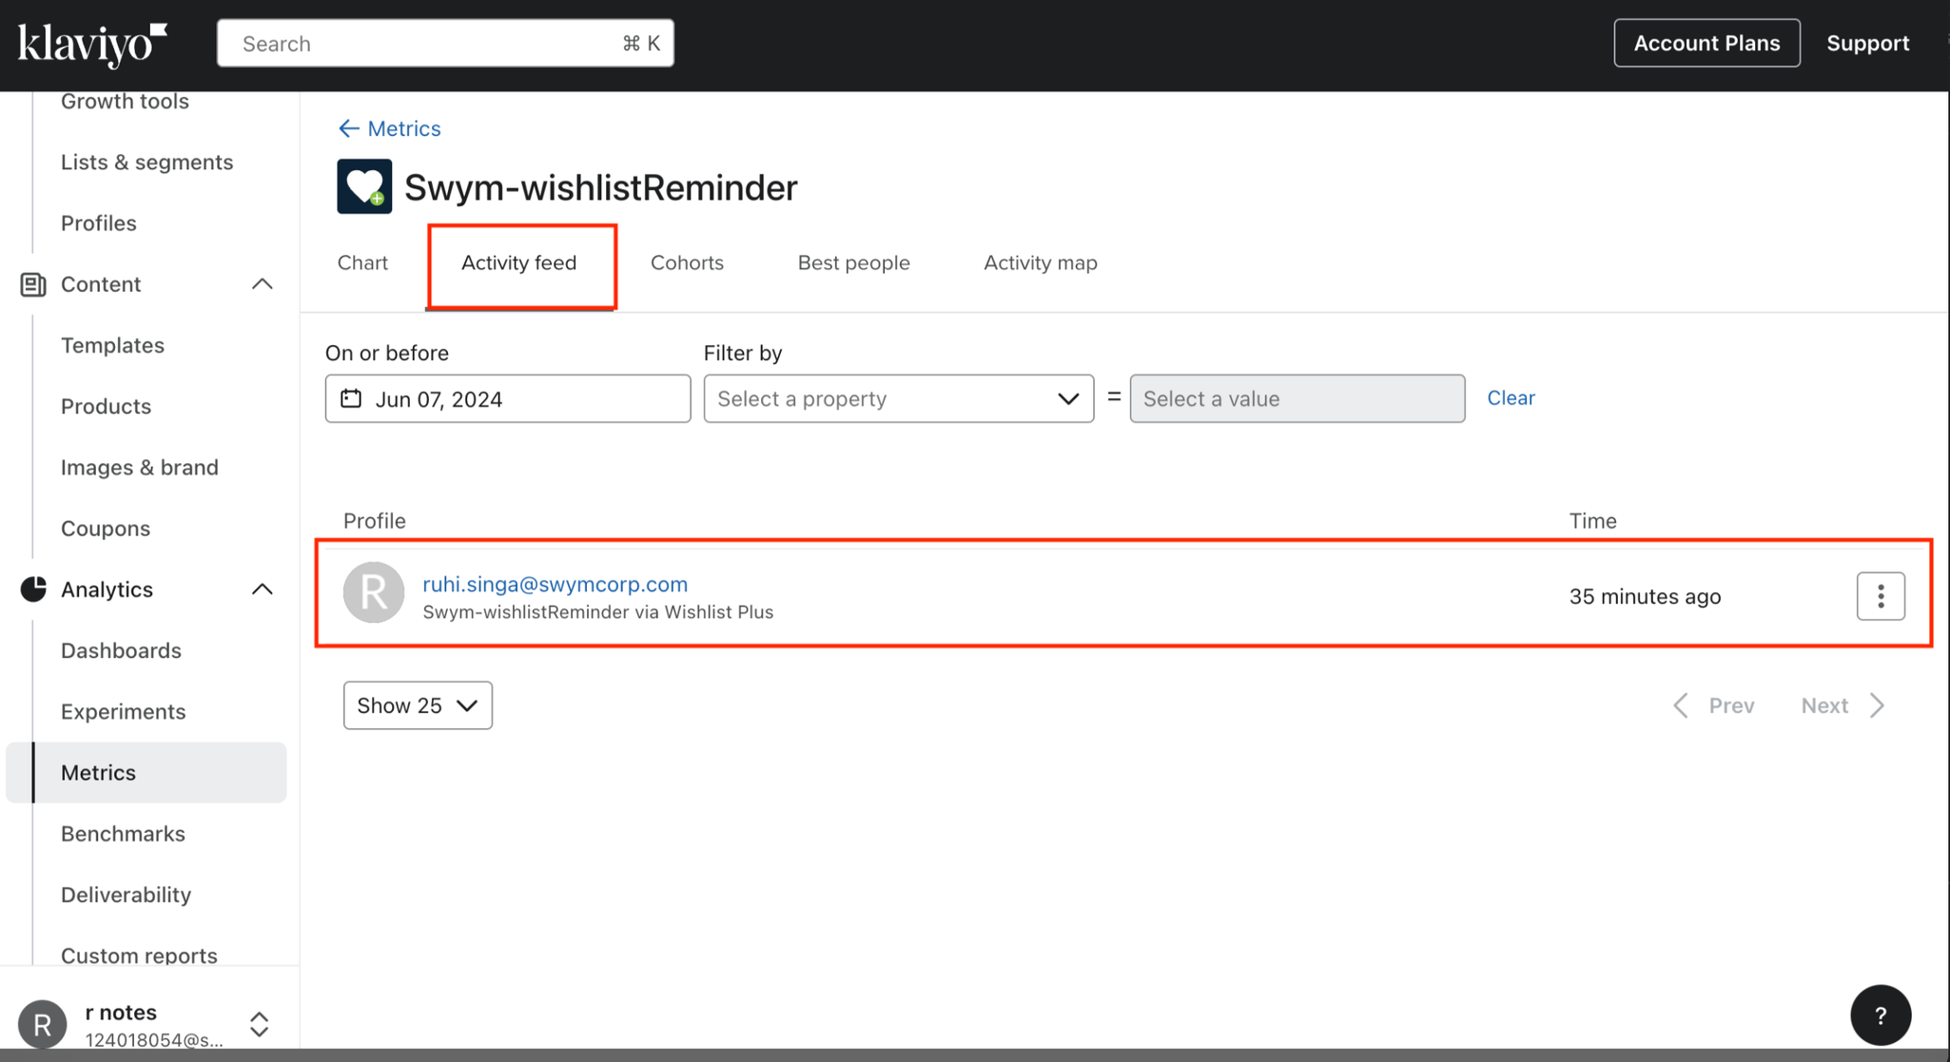Click the Content section icon

point(33,284)
